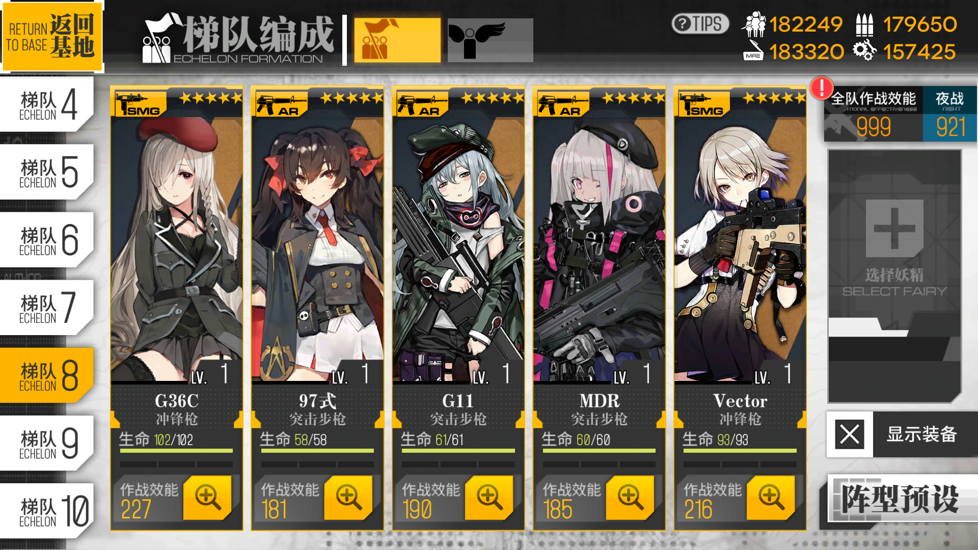Select the G11 AR doll card
This screenshot has width=978, height=550.
[x=458, y=309]
